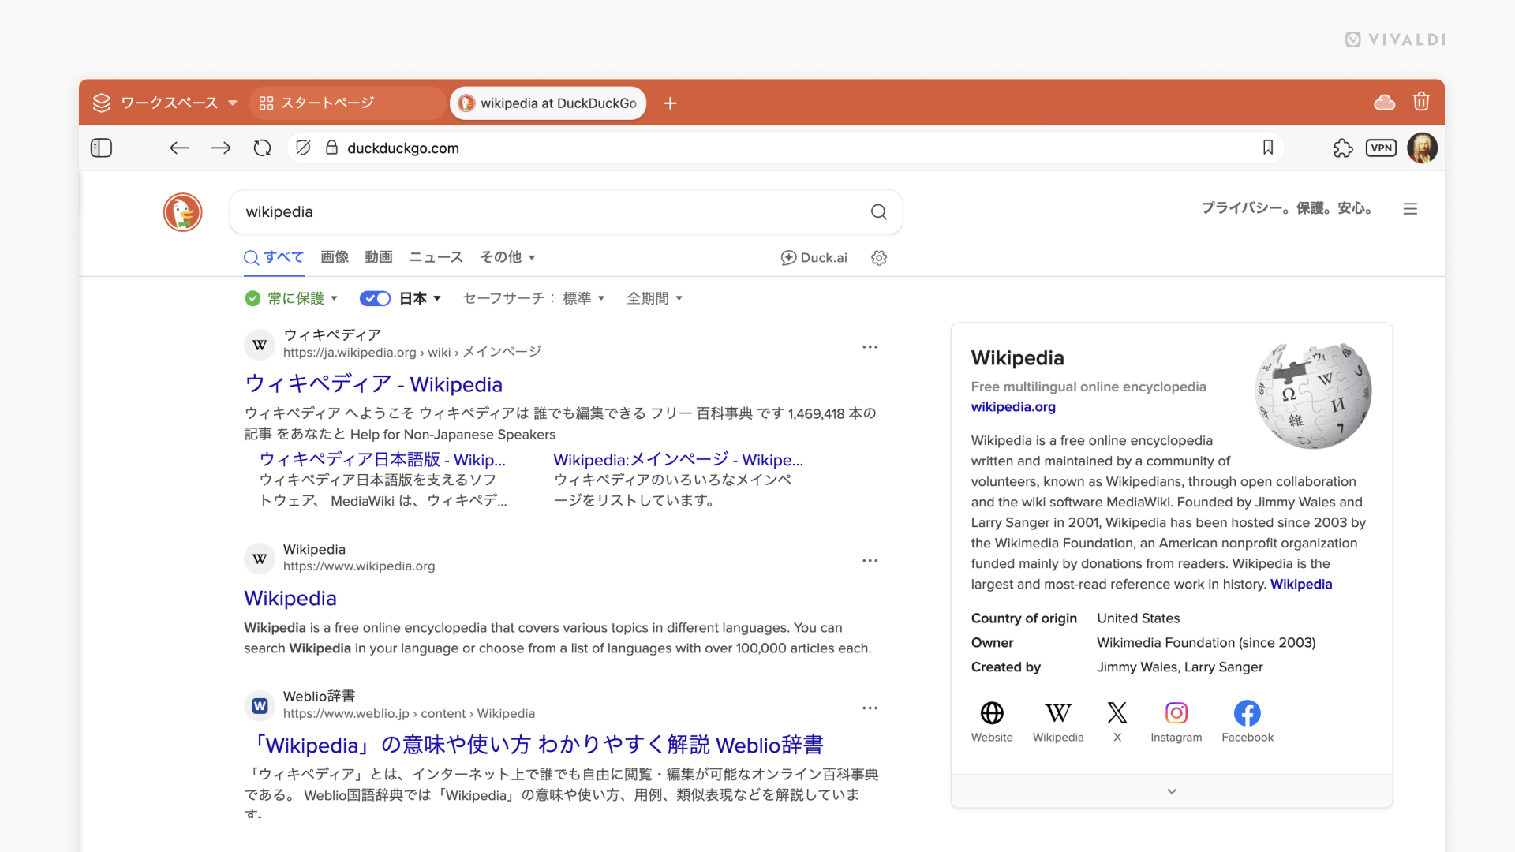Select the ニュース search tab
Screen dimensions: 1515x852
[436, 257]
